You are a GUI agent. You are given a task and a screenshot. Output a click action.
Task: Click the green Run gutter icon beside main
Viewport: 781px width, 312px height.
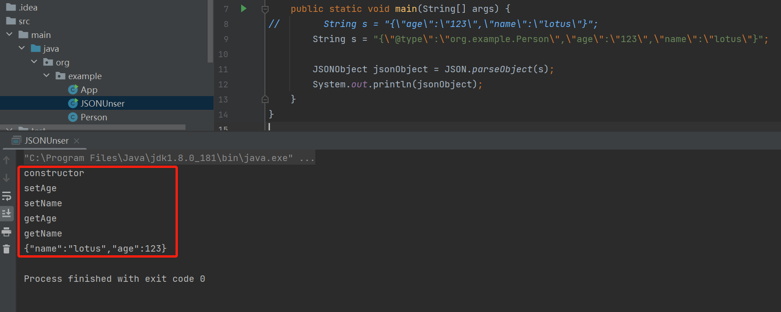(243, 9)
